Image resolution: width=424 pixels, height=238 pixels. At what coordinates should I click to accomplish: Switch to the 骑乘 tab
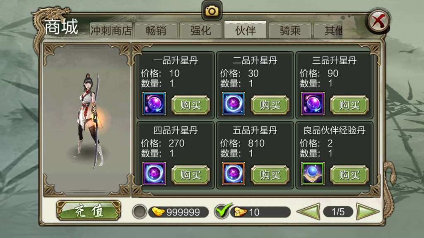click(290, 31)
